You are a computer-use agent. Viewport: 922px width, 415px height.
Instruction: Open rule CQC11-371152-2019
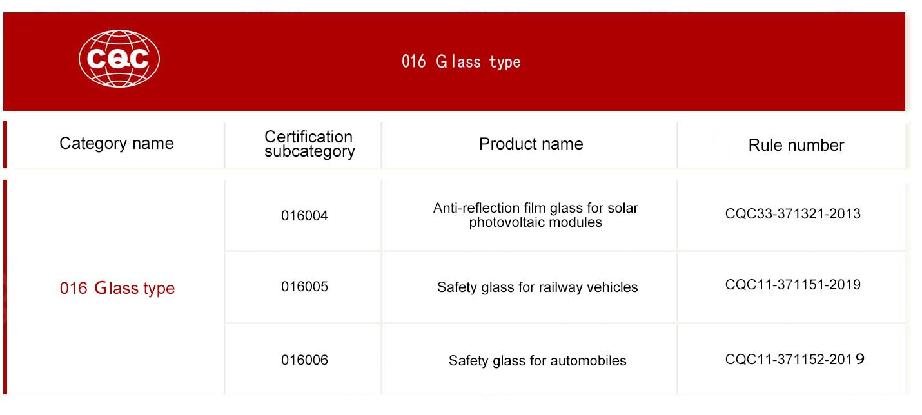coord(794,359)
